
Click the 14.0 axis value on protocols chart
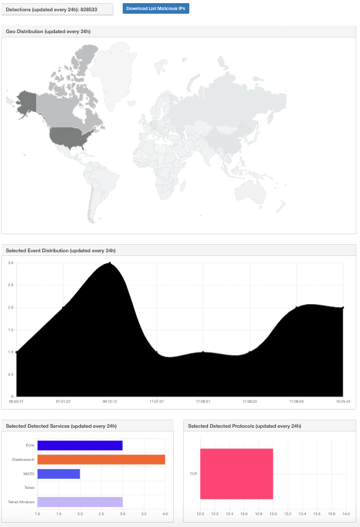346,514
